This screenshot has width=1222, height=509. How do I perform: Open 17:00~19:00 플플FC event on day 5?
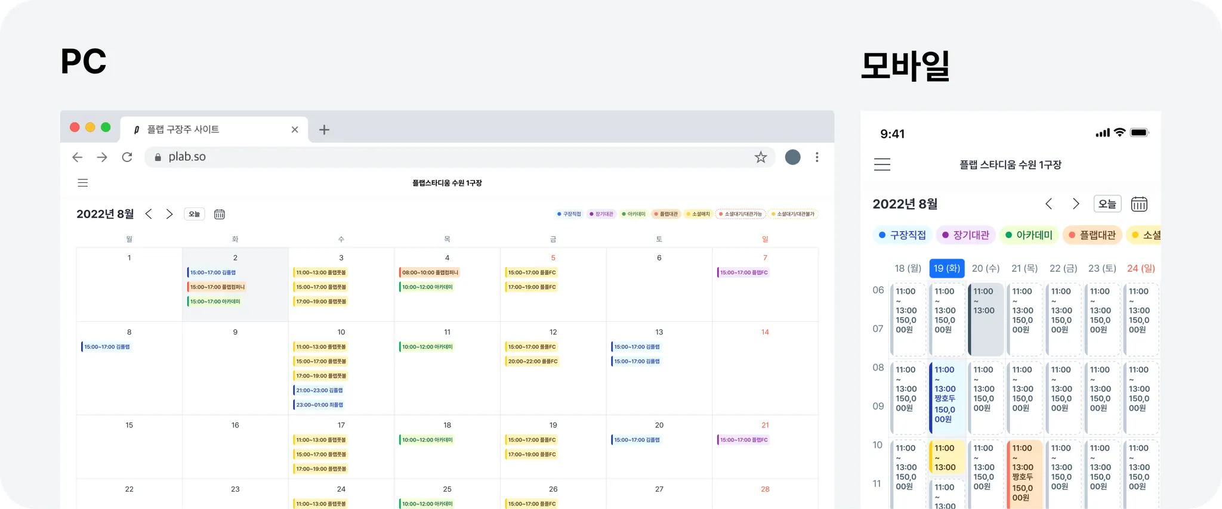click(x=531, y=287)
